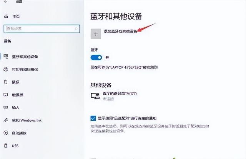Open the touchpad icon for 触摸板

[6, 95]
